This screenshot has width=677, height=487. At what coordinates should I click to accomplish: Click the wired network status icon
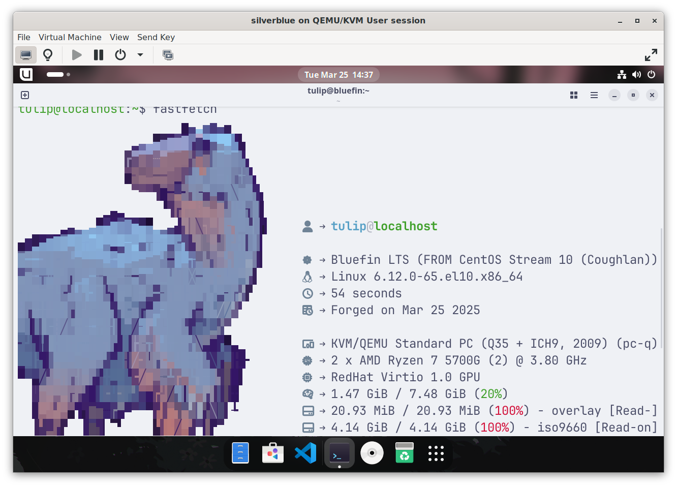pyautogui.click(x=622, y=75)
